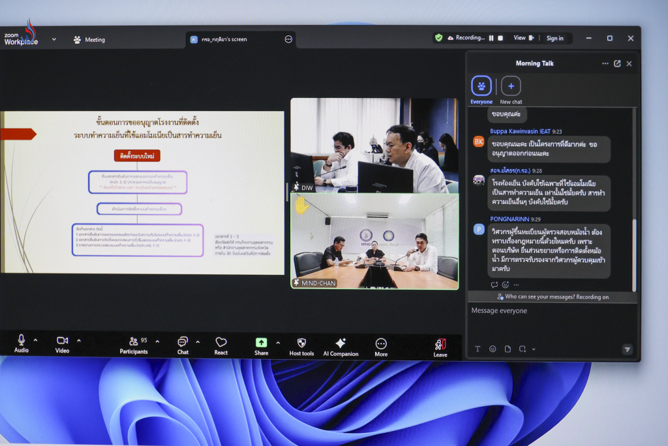Click the green Share screen button

[261, 345]
